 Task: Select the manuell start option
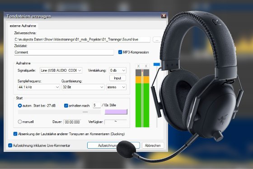(x=20, y=122)
